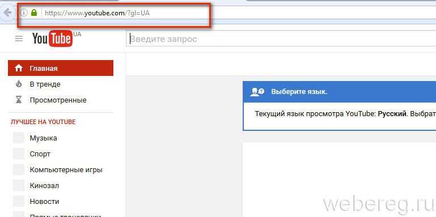
Task: Open the Кинозал channel
Action: (x=44, y=186)
